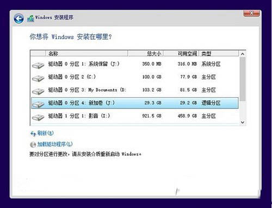Click the 29.2 GB free space value
The width and height of the screenshot is (272, 208).
click(188, 103)
